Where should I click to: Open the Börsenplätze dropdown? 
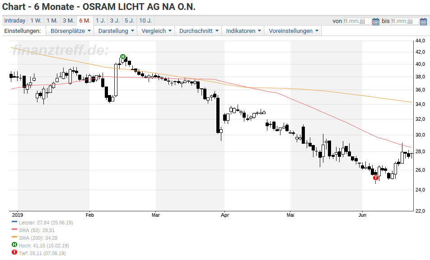pos(70,31)
